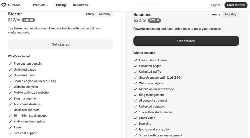Click checkmark icon next to Business Stock video

pyautogui.click(x=135, y=118)
